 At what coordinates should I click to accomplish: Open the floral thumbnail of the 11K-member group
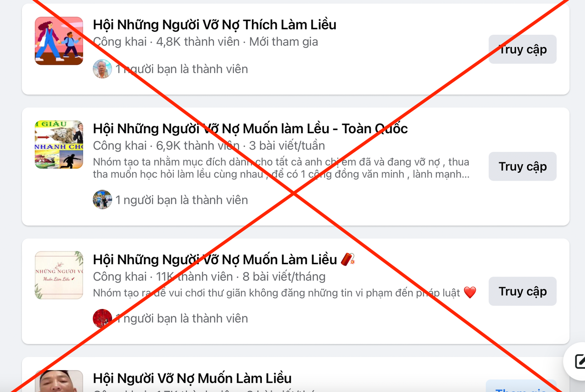pyautogui.click(x=59, y=275)
